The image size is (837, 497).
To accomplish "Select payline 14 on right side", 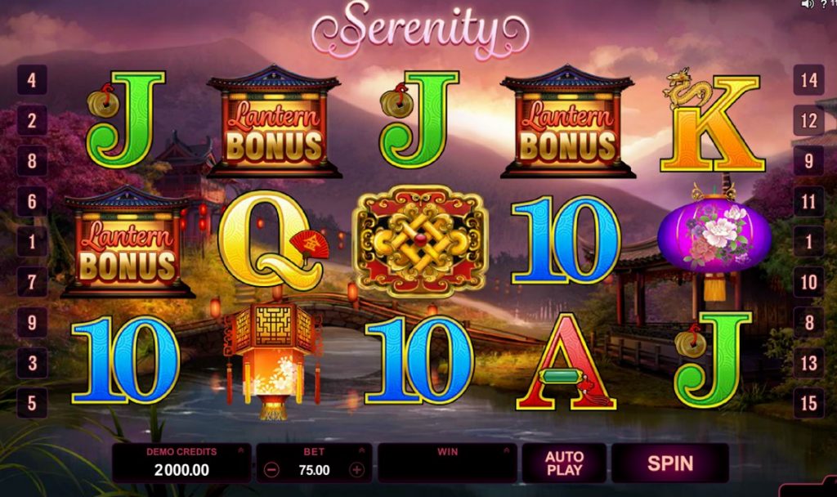I will (x=808, y=80).
